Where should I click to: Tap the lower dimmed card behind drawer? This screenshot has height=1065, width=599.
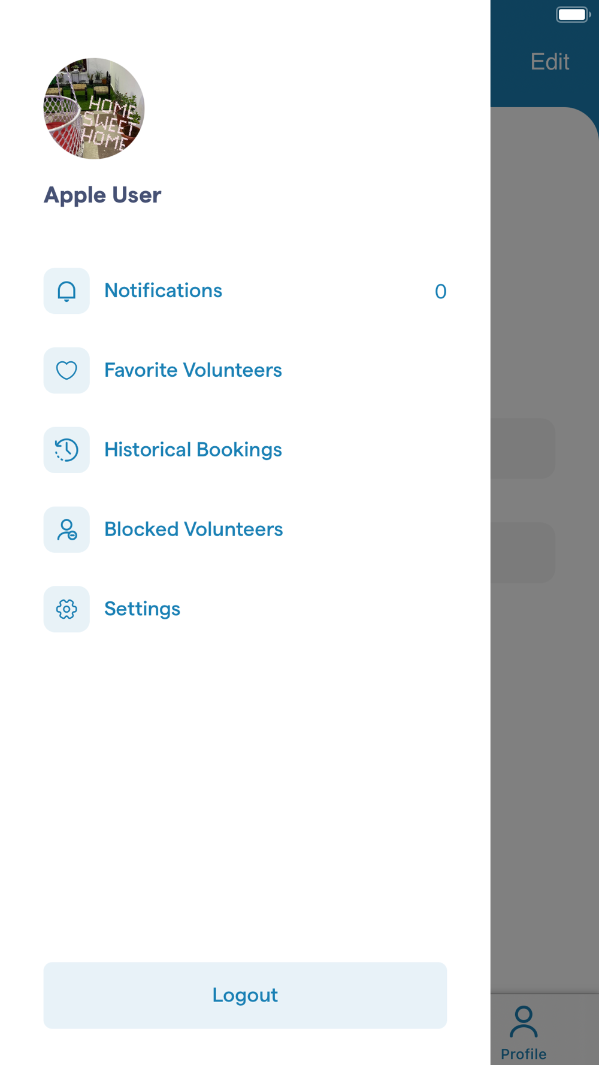(x=523, y=553)
